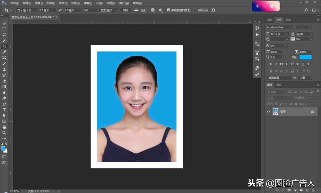Choose the Eyedropper tool

pyautogui.click(x=4, y=52)
